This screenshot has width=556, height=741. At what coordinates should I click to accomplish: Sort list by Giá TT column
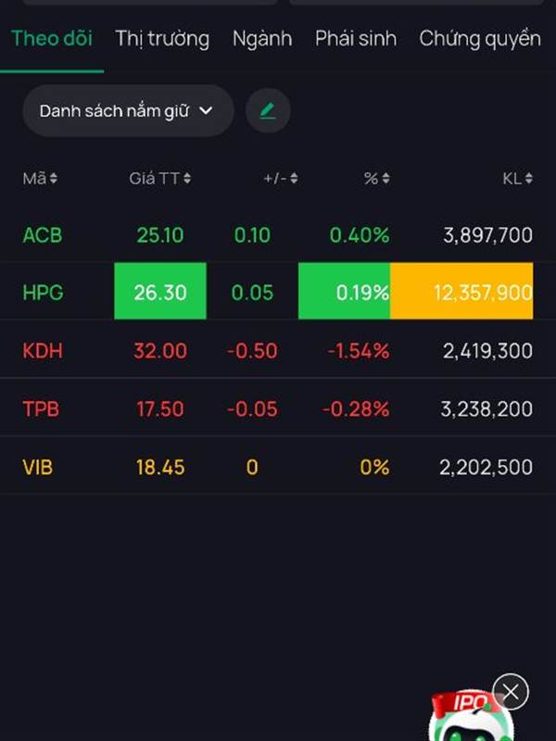[x=160, y=179]
